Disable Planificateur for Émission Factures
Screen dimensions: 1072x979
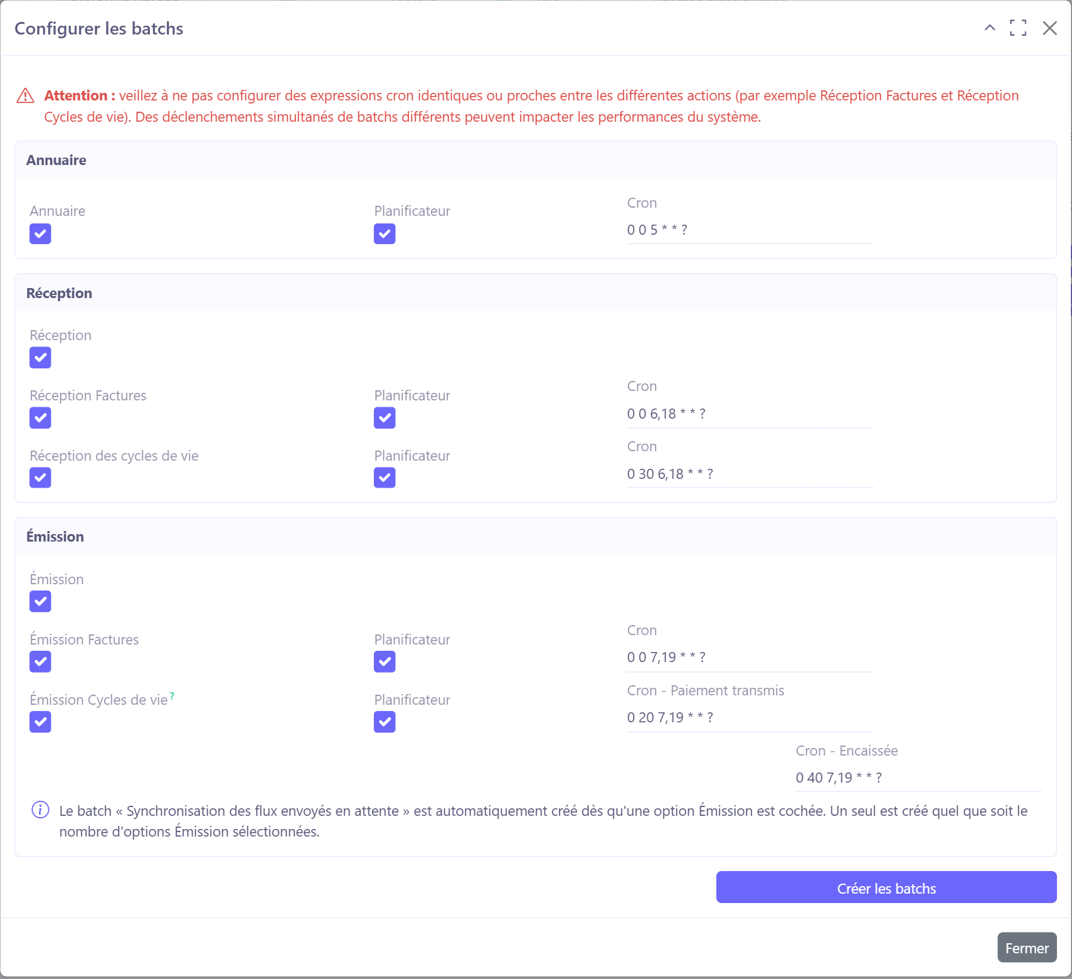[385, 661]
